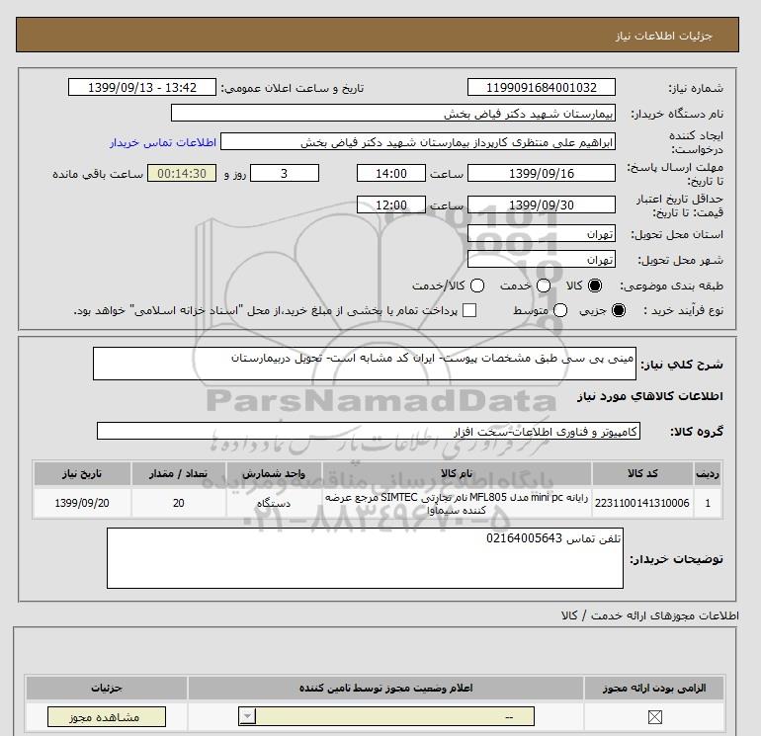The image size is (761, 736).
Task: Toggle the mandatory permit checkbox
Action: click(x=654, y=716)
